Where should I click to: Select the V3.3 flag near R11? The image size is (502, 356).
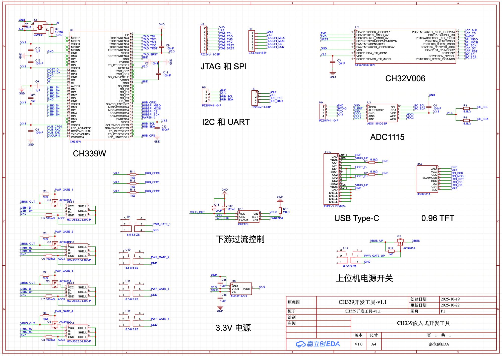coord(117,173)
